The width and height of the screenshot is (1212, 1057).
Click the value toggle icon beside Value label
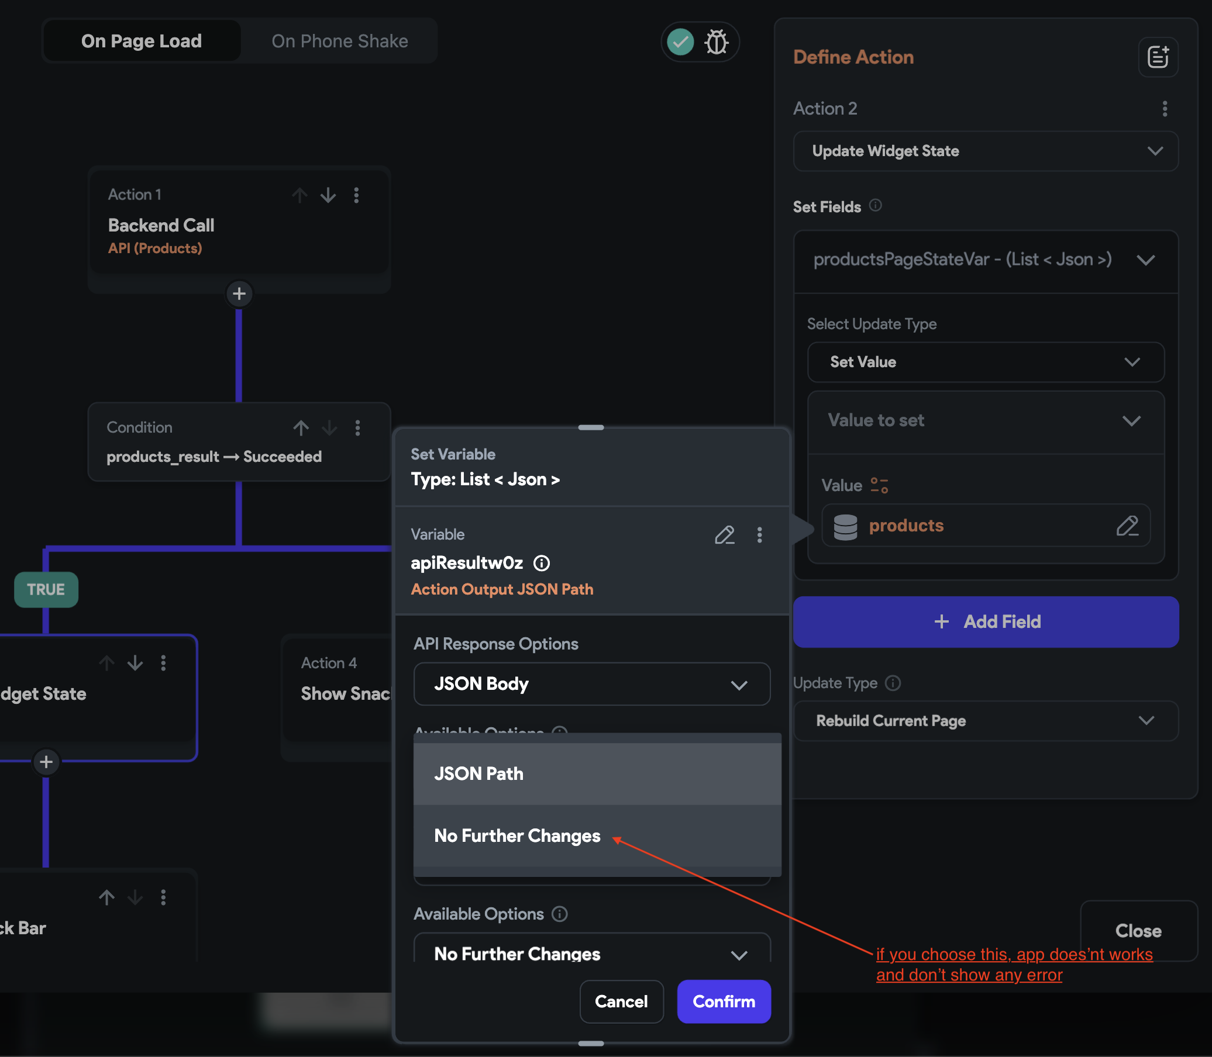coord(879,485)
